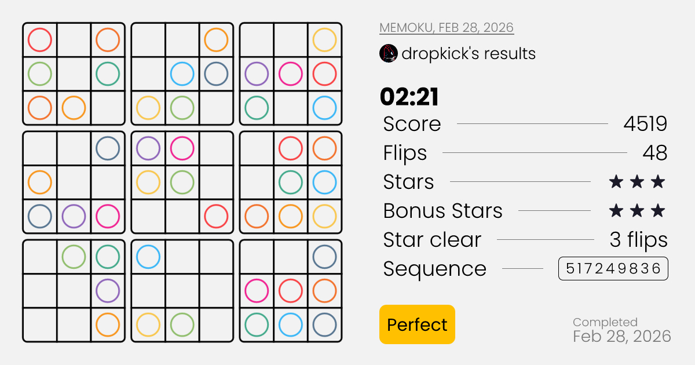The width and height of the screenshot is (695, 365).
Task: Click the dropkick's results heading
Action: pos(469,54)
